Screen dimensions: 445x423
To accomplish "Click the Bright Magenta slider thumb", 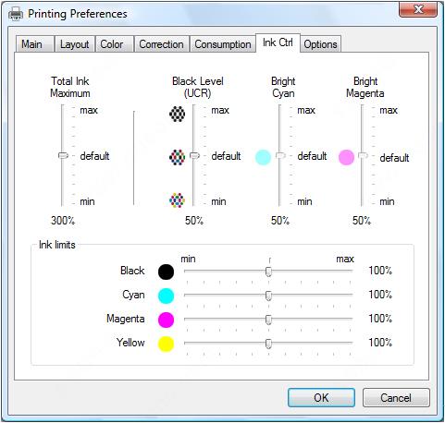I will coord(363,155).
